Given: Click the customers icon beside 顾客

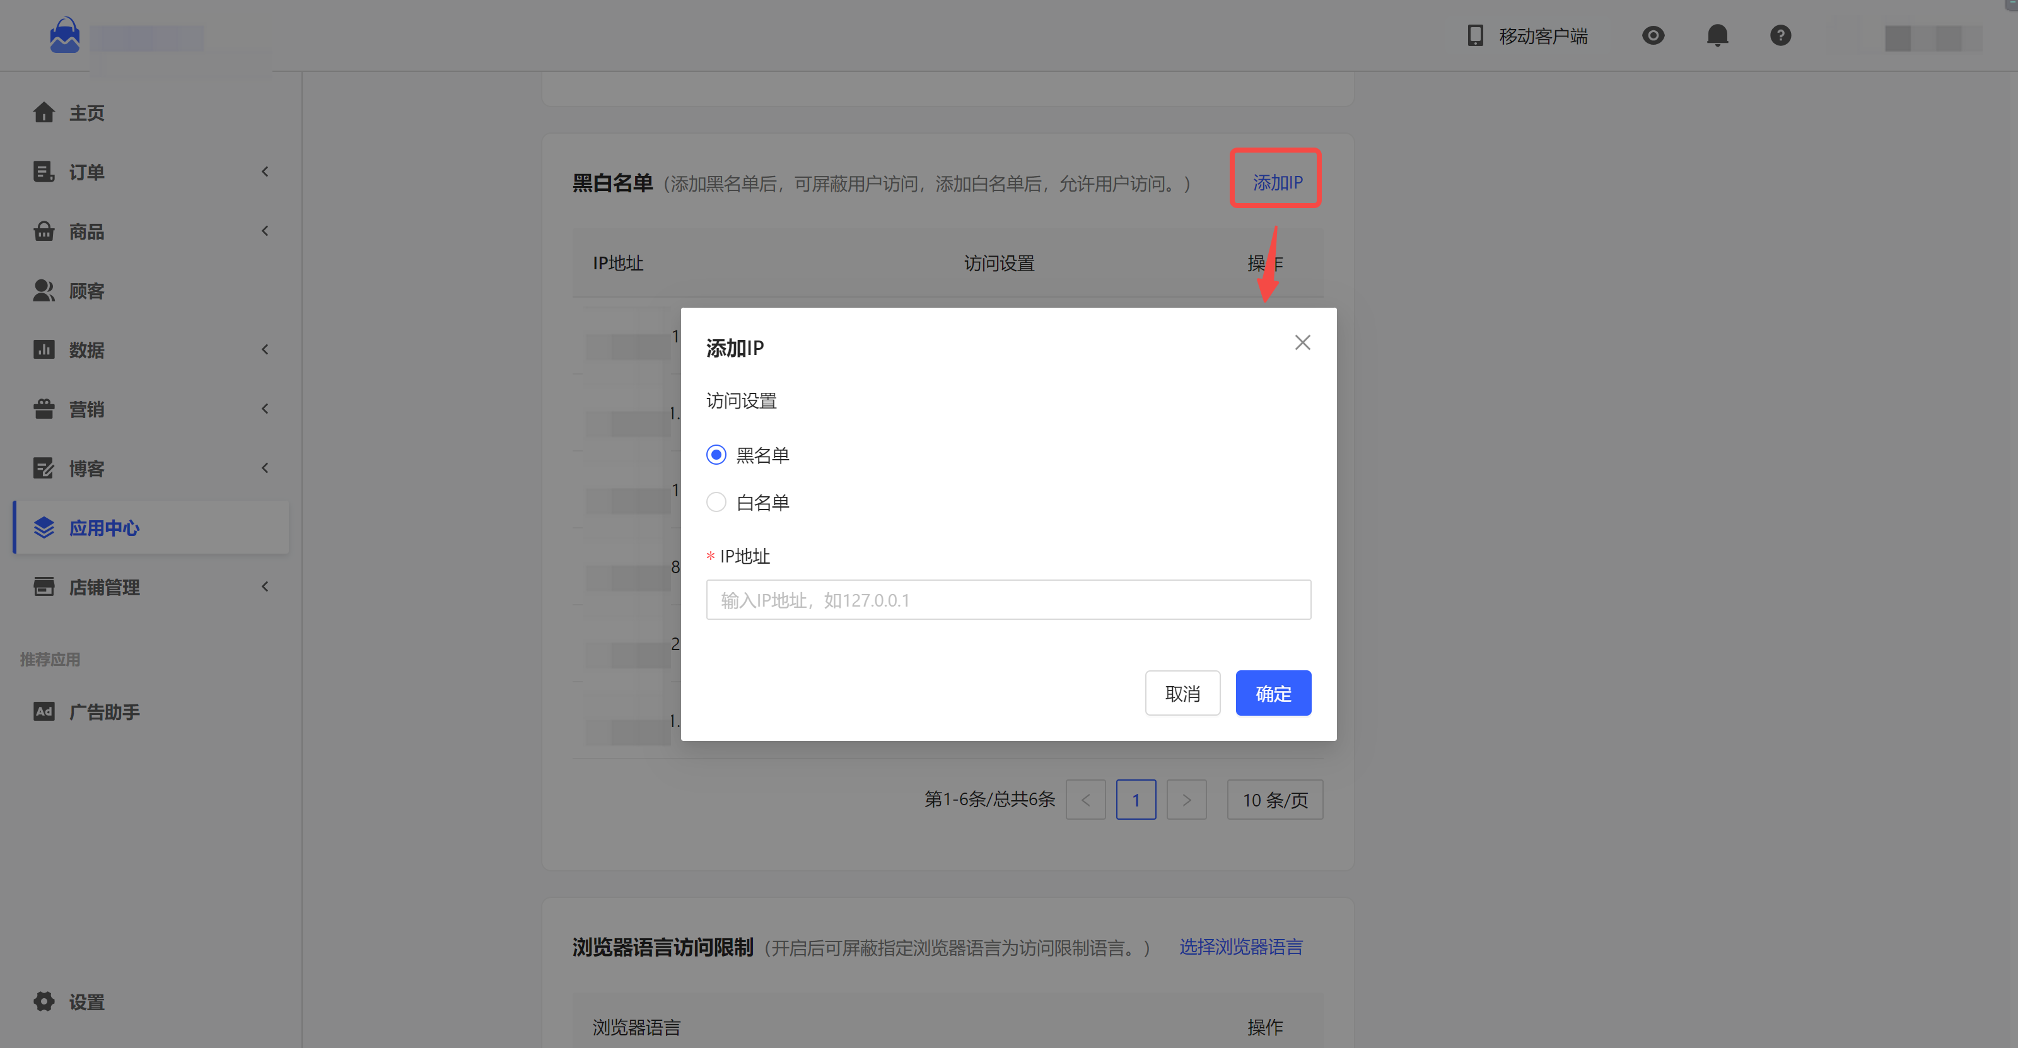Looking at the screenshot, I should coord(44,291).
